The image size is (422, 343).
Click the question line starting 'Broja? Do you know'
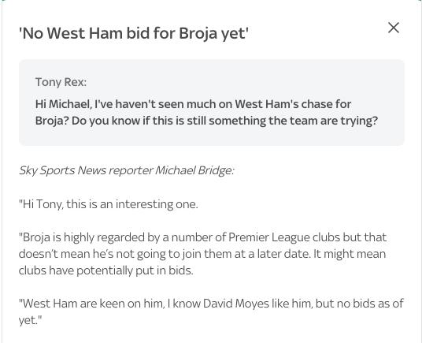click(x=206, y=121)
